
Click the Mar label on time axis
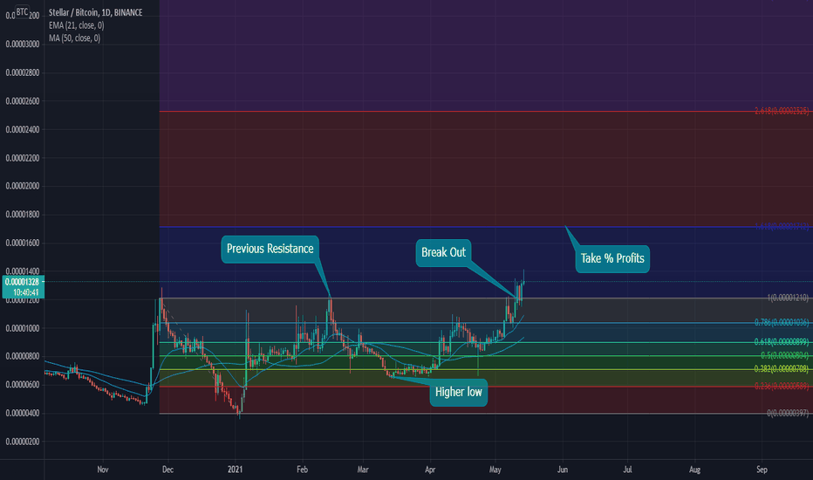coord(363,470)
